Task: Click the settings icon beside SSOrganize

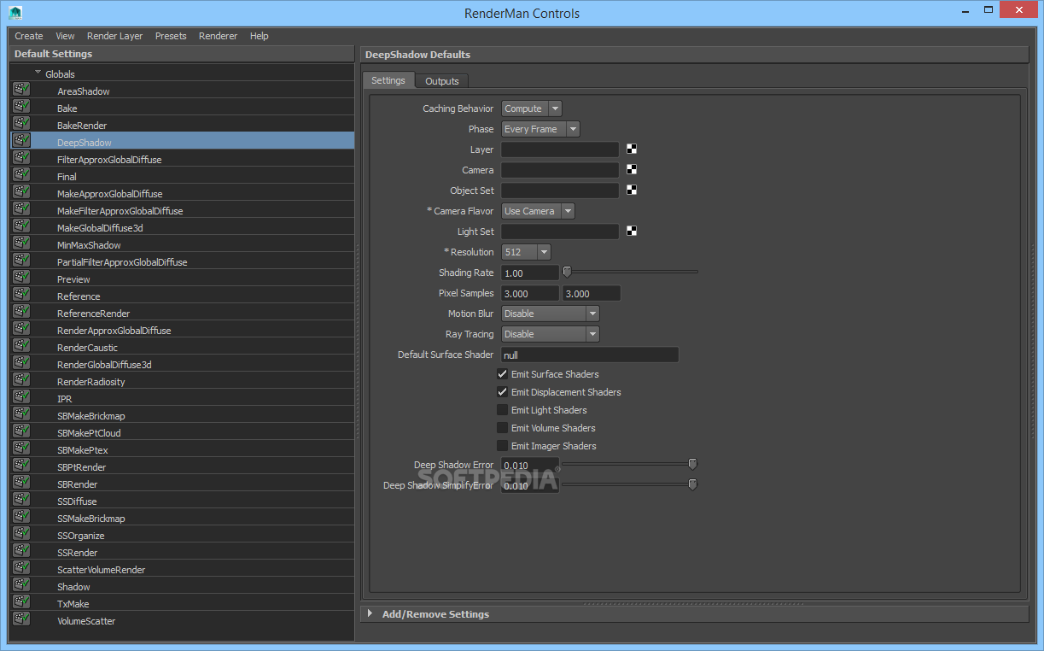Action: click(21, 534)
